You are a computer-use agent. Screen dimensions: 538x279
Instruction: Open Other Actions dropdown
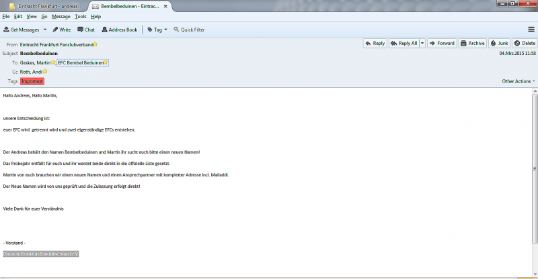[518, 81]
